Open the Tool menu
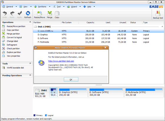The height and width of the screenshot is (121, 165). pyautogui.click(x=59, y=6)
